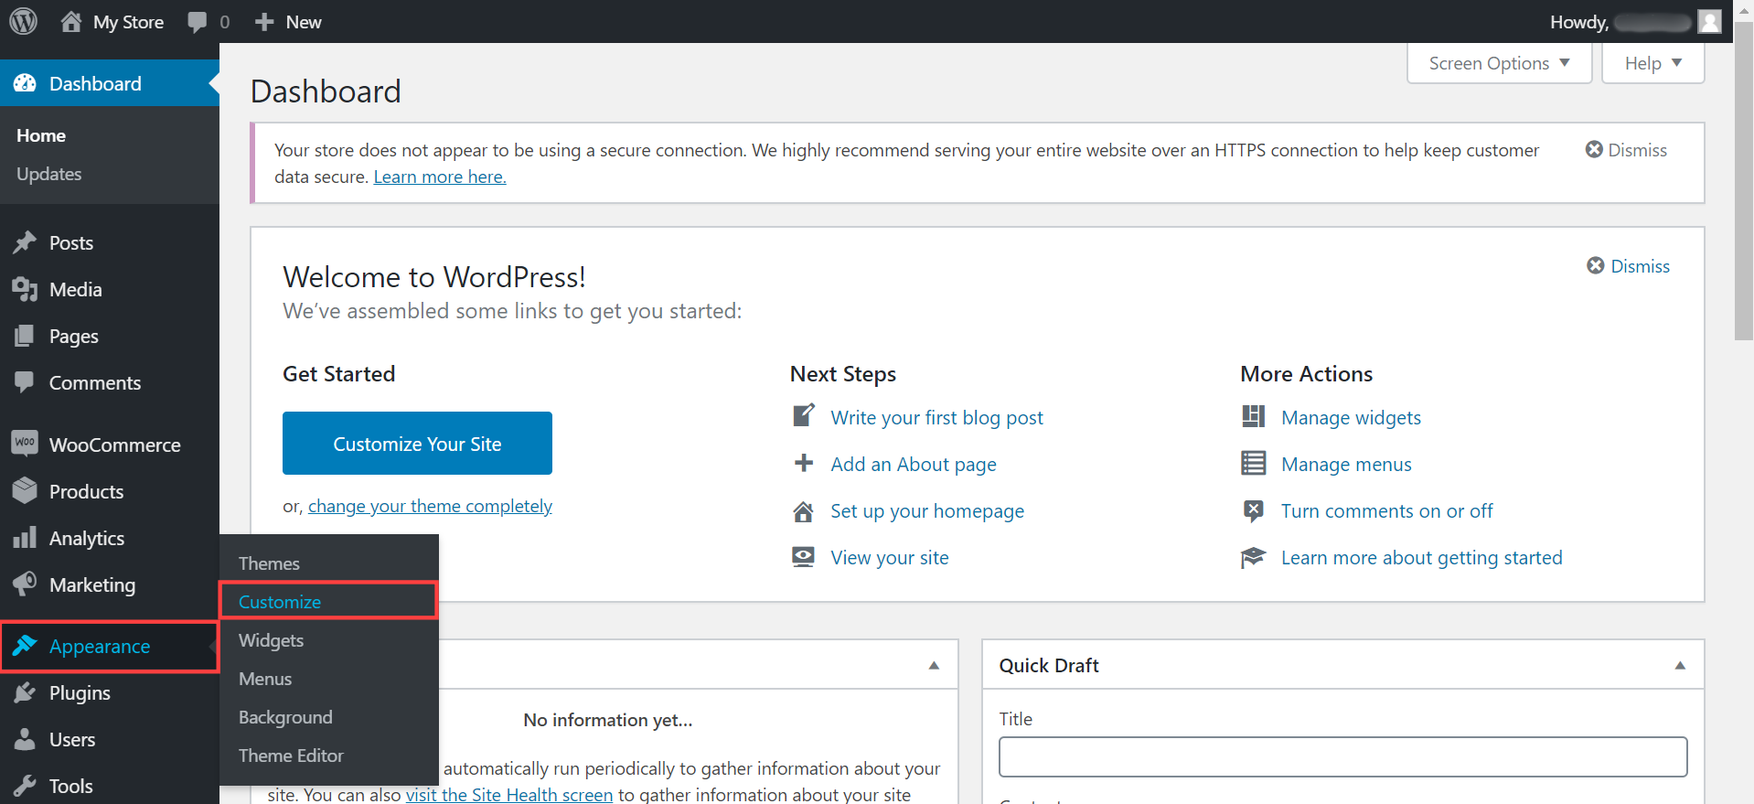Open Turn comments on or off link
This screenshot has height=804, width=1754.
[1386, 510]
